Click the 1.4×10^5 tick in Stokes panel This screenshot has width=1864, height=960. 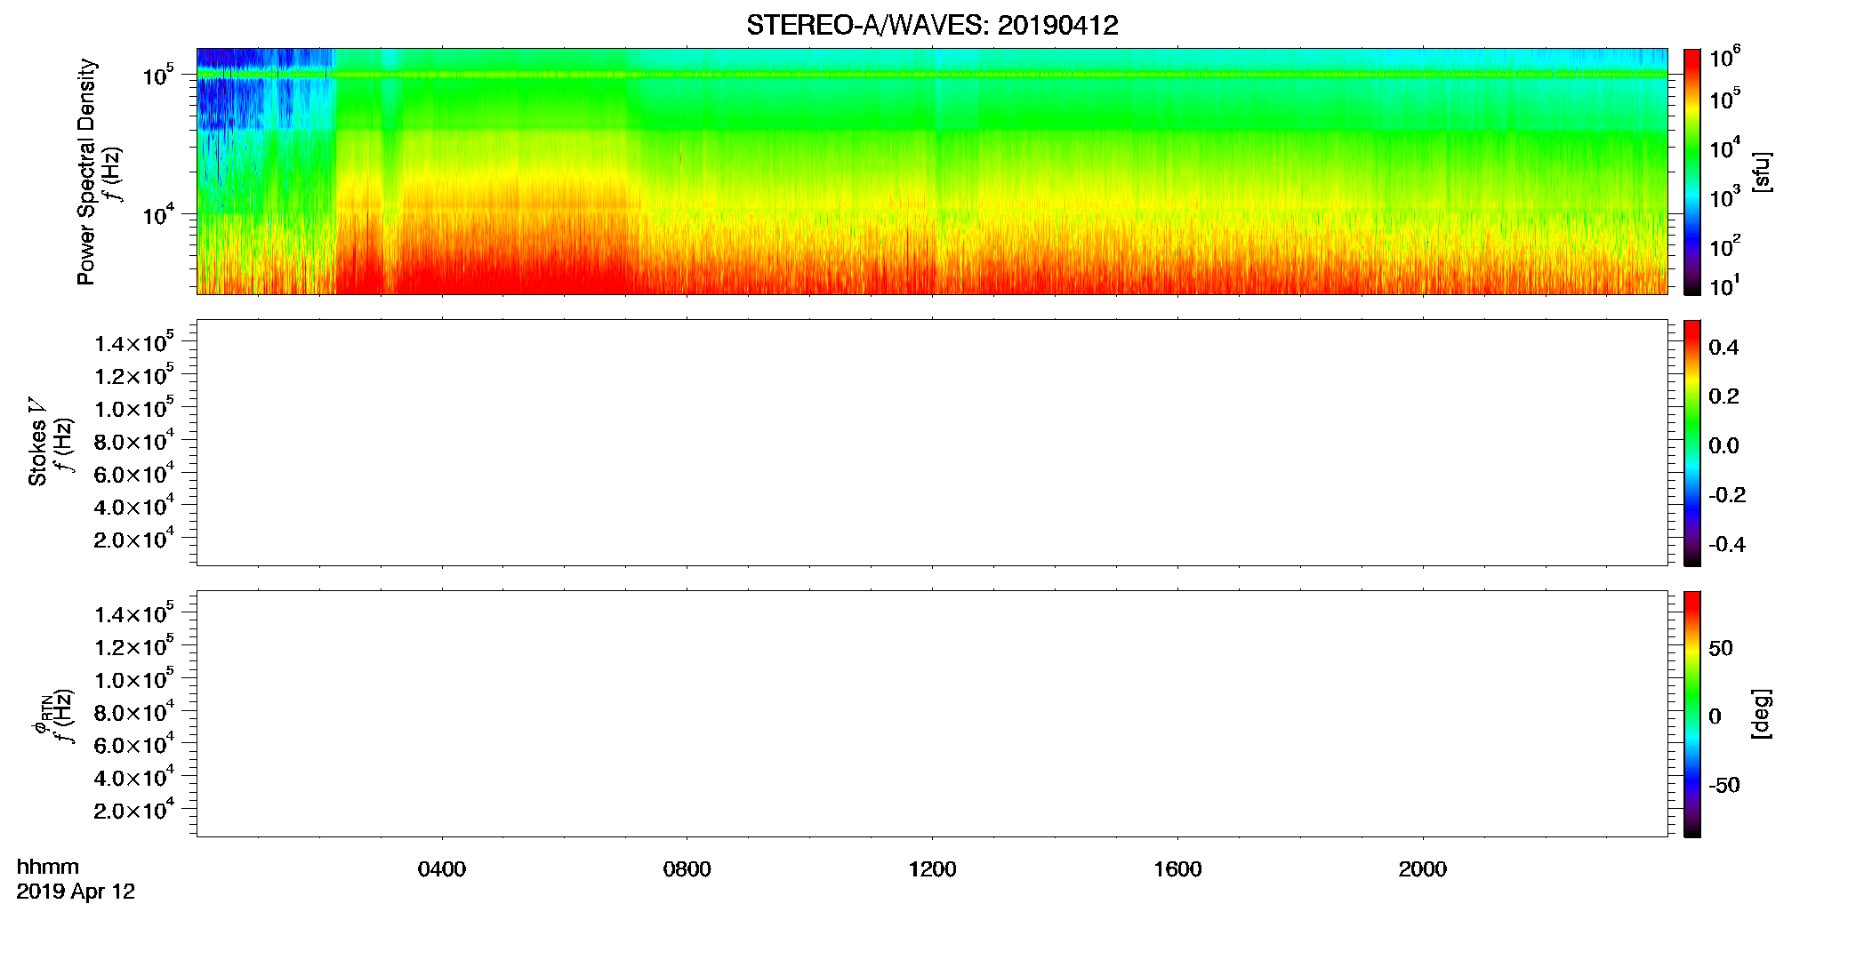[134, 342]
